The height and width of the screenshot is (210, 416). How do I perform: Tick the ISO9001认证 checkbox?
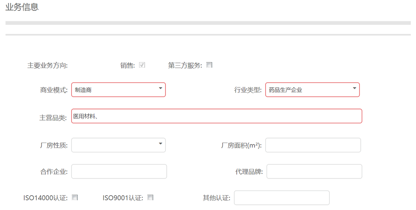[x=150, y=198]
